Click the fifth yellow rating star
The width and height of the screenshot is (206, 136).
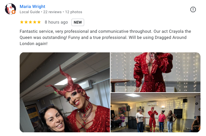[x=39, y=22]
